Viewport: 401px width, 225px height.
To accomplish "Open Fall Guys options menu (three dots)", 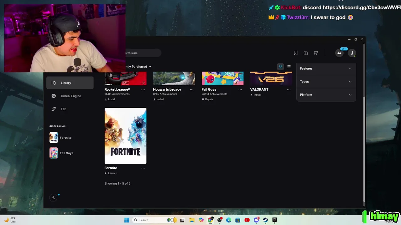I will (240, 90).
